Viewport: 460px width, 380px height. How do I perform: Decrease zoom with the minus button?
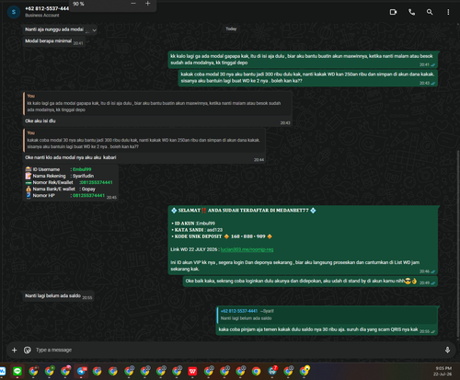pyautogui.click(x=133, y=4)
